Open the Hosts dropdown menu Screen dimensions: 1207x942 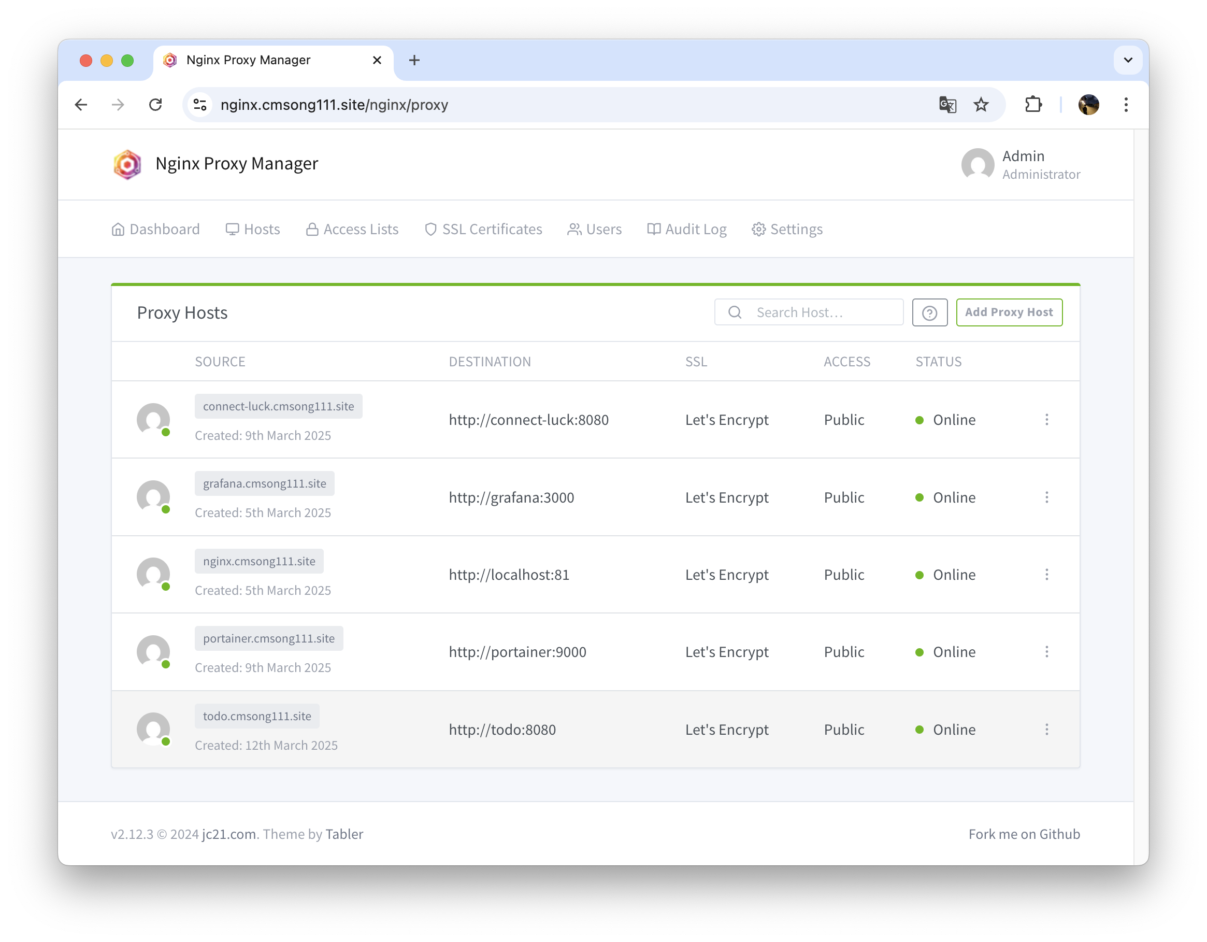pos(253,230)
